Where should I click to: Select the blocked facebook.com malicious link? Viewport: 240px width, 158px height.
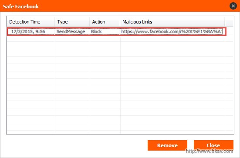click(172, 32)
